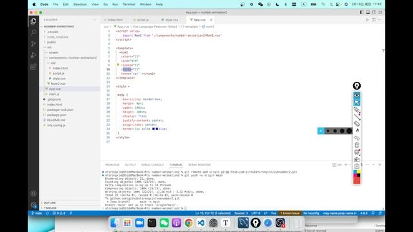Open the Manage gear in activity bar

coord(34,205)
